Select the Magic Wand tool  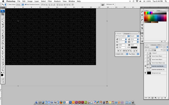(x=3, y=22)
